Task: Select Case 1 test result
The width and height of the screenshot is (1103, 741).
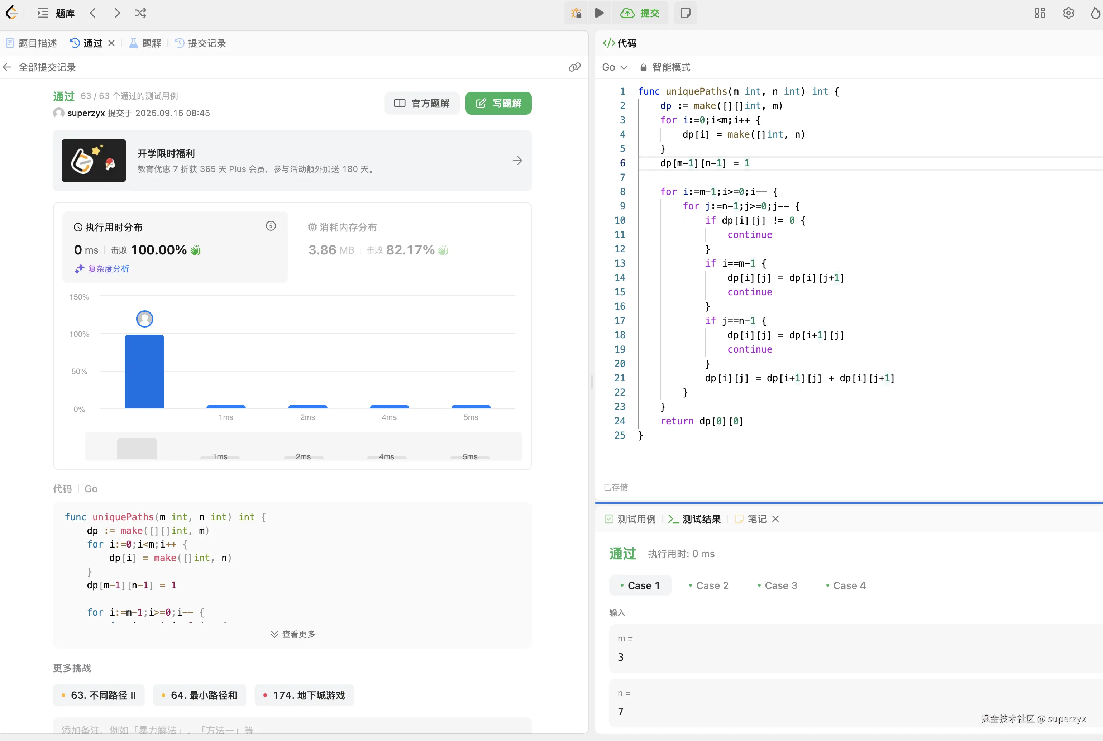Action: point(640,585)
